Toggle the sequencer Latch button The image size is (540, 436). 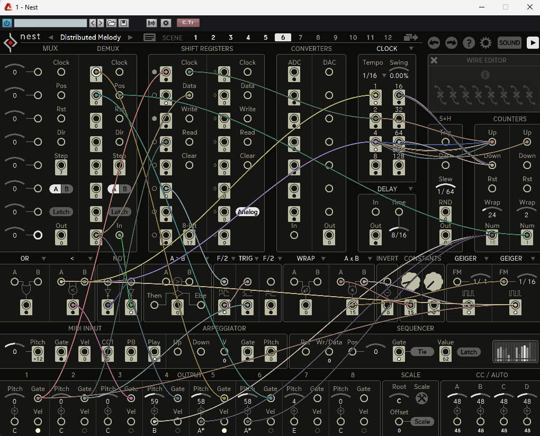click(x=469, y=352)
